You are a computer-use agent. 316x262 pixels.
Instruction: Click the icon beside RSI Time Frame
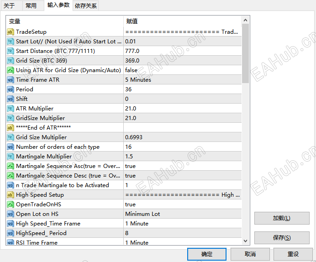click(x=11, y=242)
